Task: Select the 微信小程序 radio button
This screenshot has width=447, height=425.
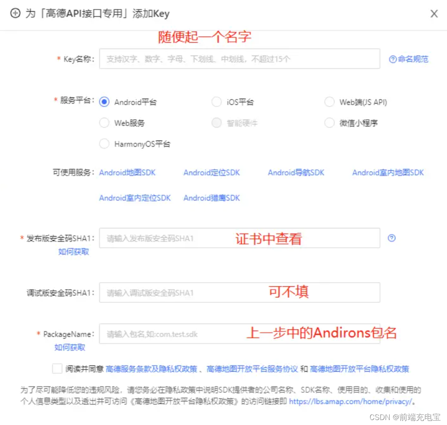Action: [x=329, y=123]
